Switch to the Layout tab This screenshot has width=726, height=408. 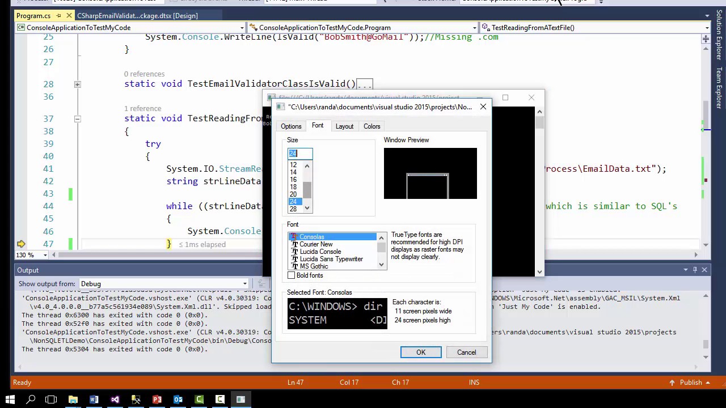click(x=344, y=126)
